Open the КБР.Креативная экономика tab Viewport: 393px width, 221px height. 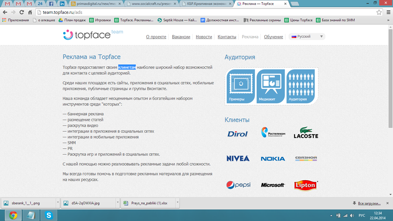pyautogui.click(x=206, y=4)
